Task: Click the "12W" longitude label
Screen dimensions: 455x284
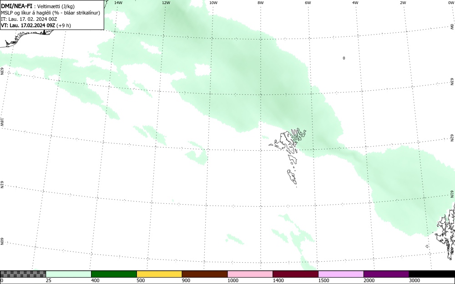Action: click(166, 3)
